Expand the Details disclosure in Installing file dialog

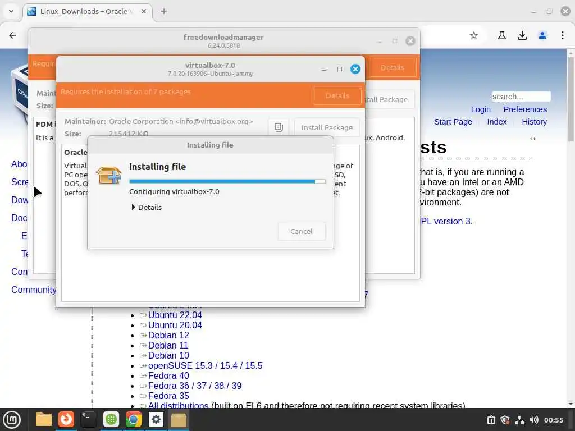(x=147, y=208)
